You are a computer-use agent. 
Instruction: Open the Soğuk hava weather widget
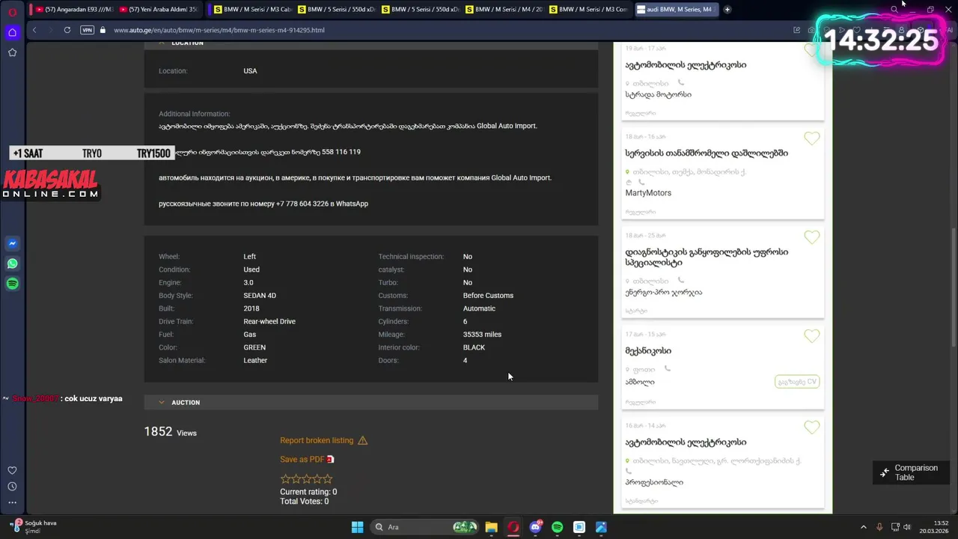(x=34, y=527)
